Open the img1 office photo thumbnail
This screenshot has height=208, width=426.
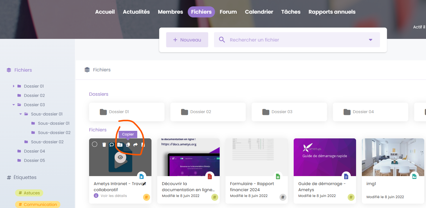[x=393, y=157]
